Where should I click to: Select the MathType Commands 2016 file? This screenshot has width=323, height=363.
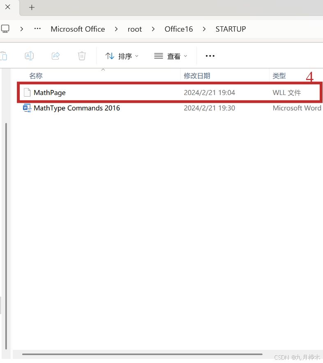tap(77, 108)
